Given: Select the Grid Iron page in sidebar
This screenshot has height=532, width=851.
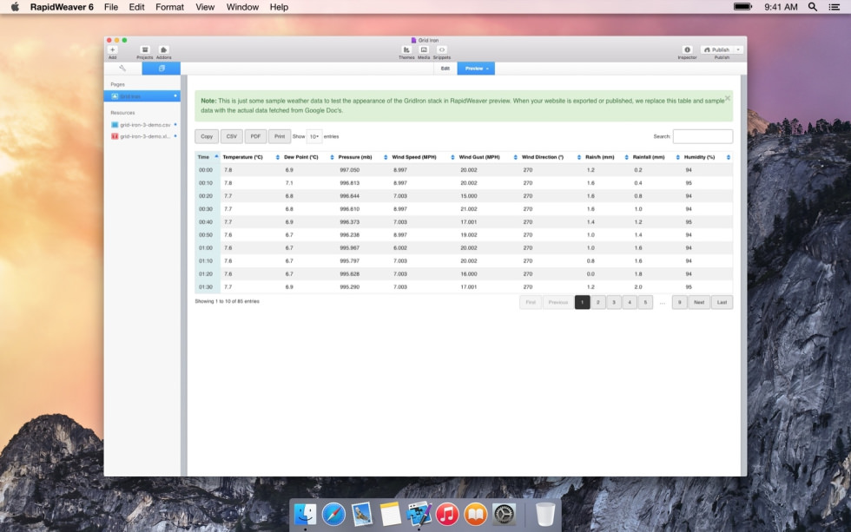Looking at the screenshot, I should [x=142, y=96].
